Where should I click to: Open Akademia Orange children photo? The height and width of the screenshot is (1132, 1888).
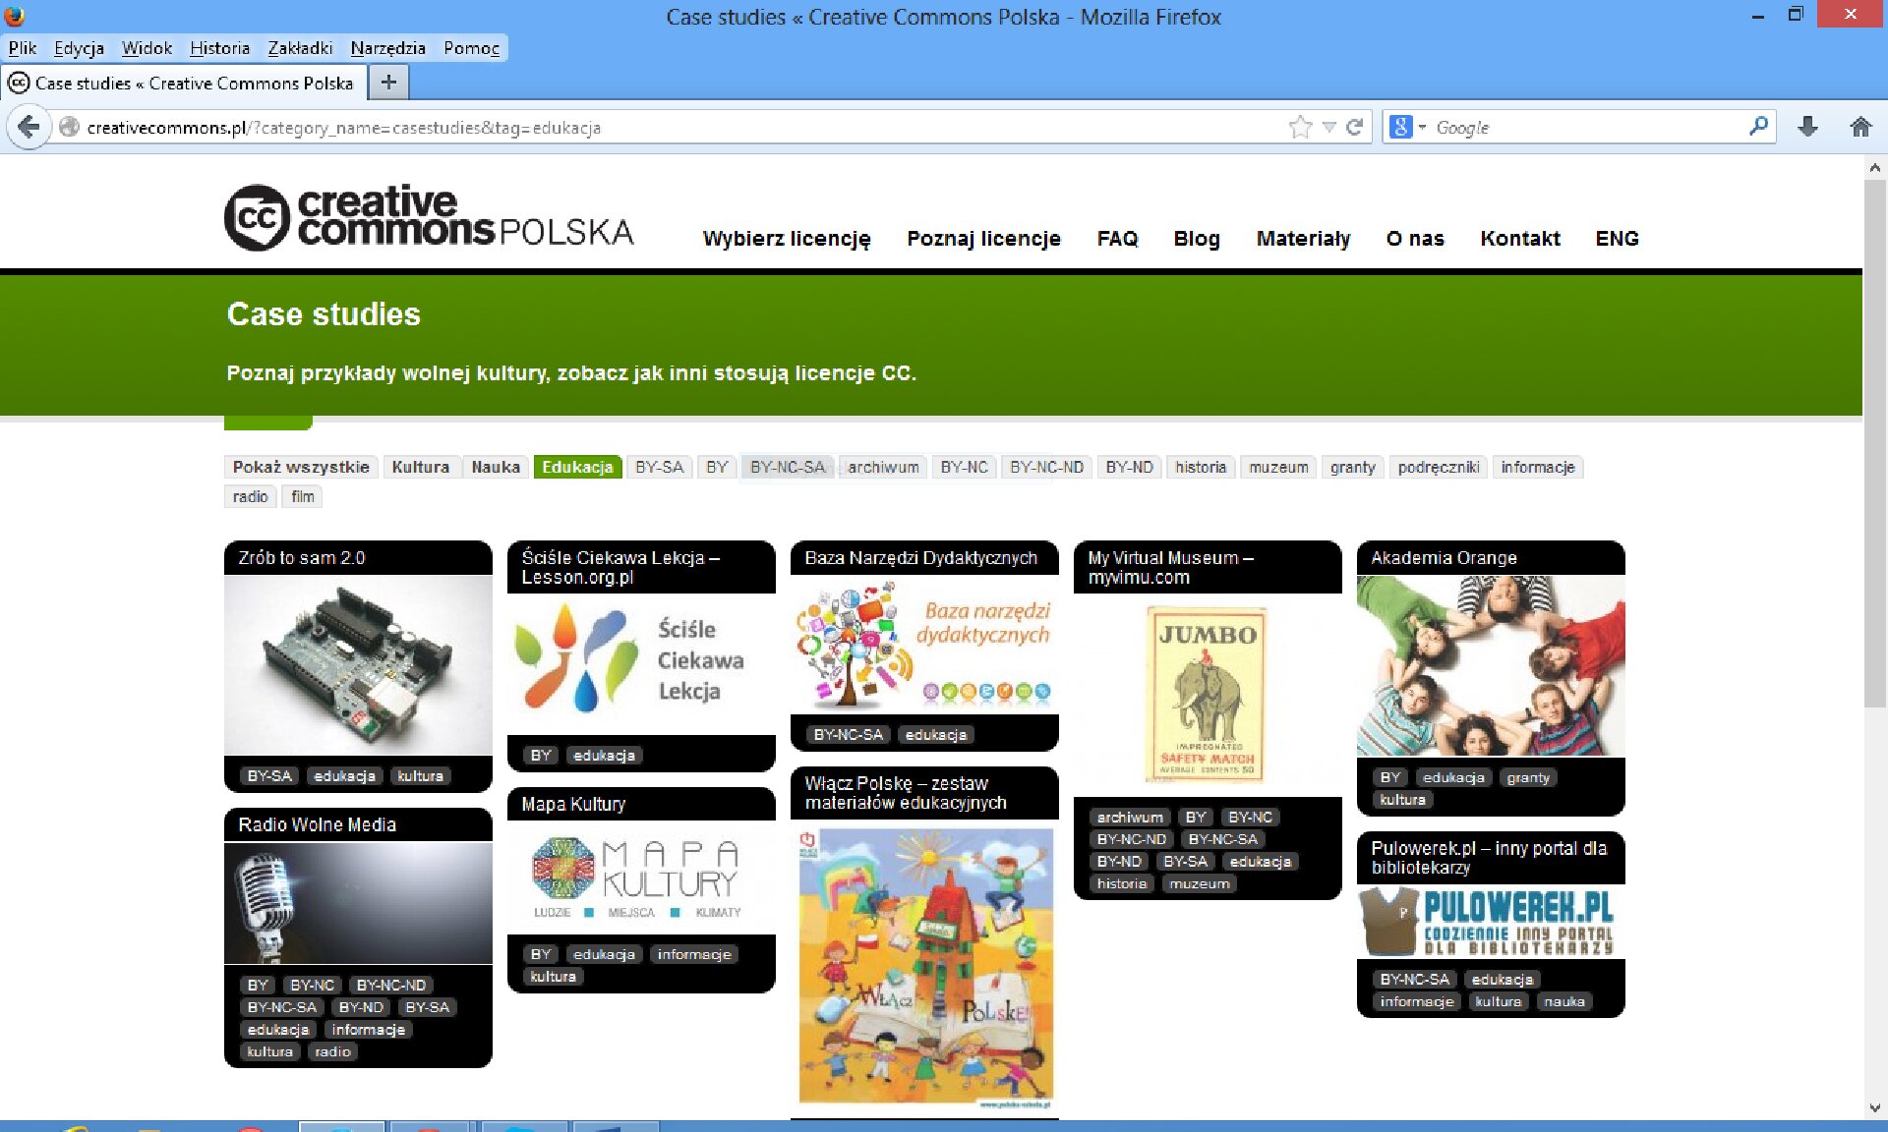pos(1491,665)
